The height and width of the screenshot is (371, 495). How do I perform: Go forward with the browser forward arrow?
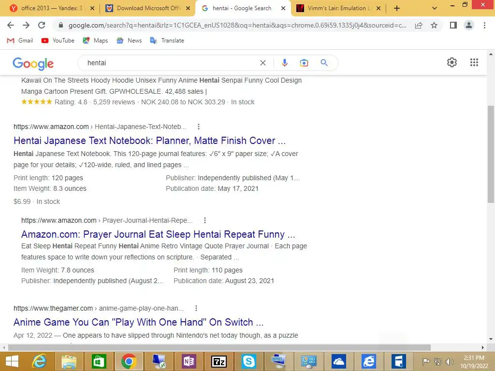[x=26, y=25]
